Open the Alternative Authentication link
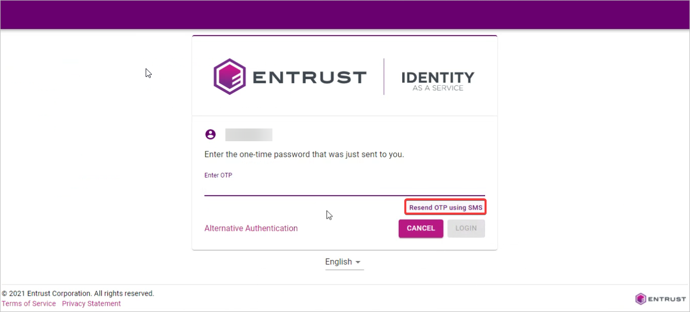690x312 pixels. pyautogui.click(x=251, y=228)
